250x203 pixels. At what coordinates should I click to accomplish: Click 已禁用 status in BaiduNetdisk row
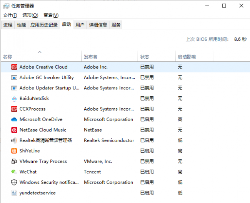pyautogui.click(x=147, y=99)
